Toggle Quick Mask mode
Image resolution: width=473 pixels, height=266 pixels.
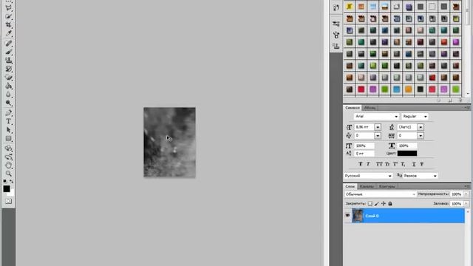tap(8, 201)
